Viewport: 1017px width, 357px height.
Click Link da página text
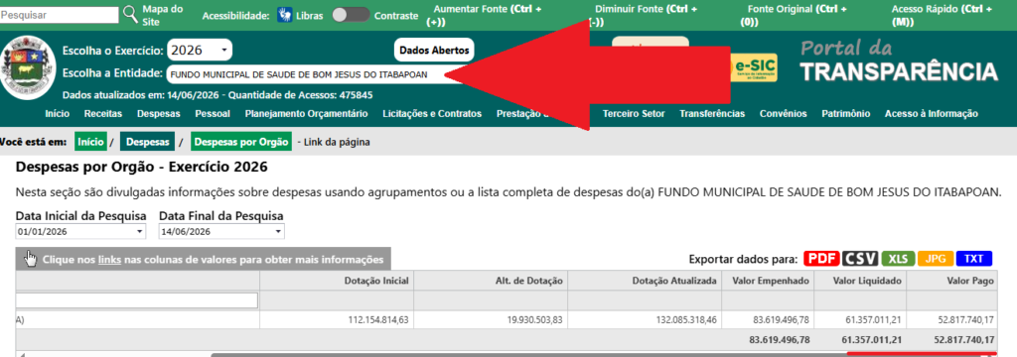point(338,142)
